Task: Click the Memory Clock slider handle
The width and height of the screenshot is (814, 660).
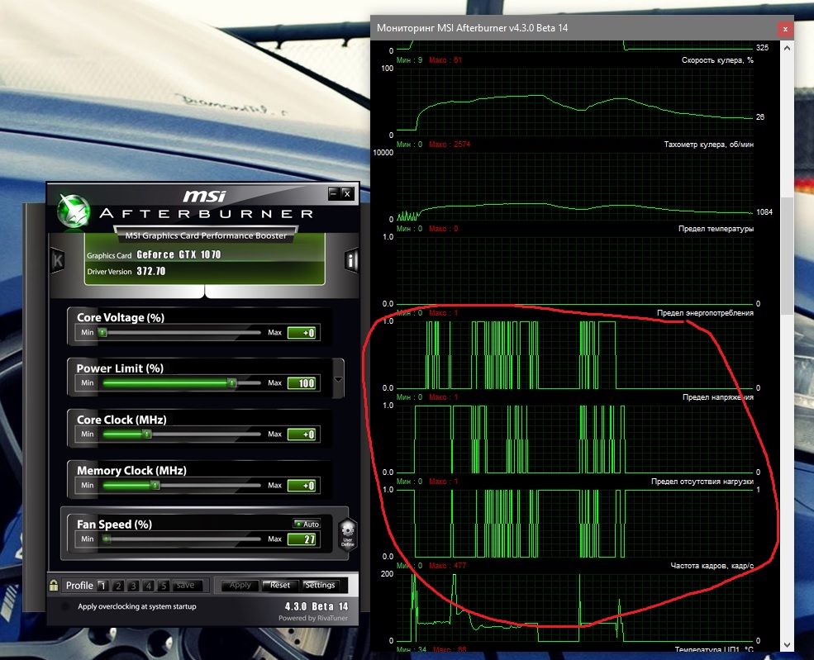Action: click(155, 485)
